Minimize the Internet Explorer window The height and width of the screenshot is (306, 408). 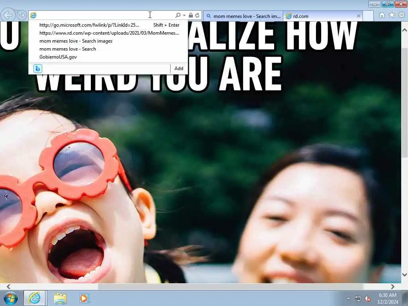[375, 4]
